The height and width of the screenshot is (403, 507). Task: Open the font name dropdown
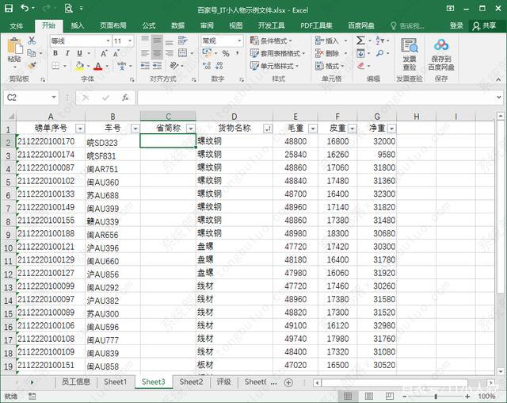click(x=109, y=40)
